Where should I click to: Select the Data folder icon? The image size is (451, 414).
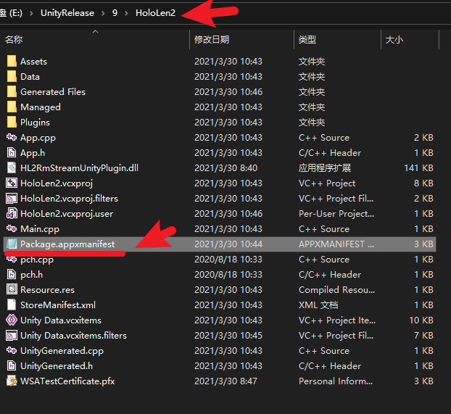click(12, 77)
